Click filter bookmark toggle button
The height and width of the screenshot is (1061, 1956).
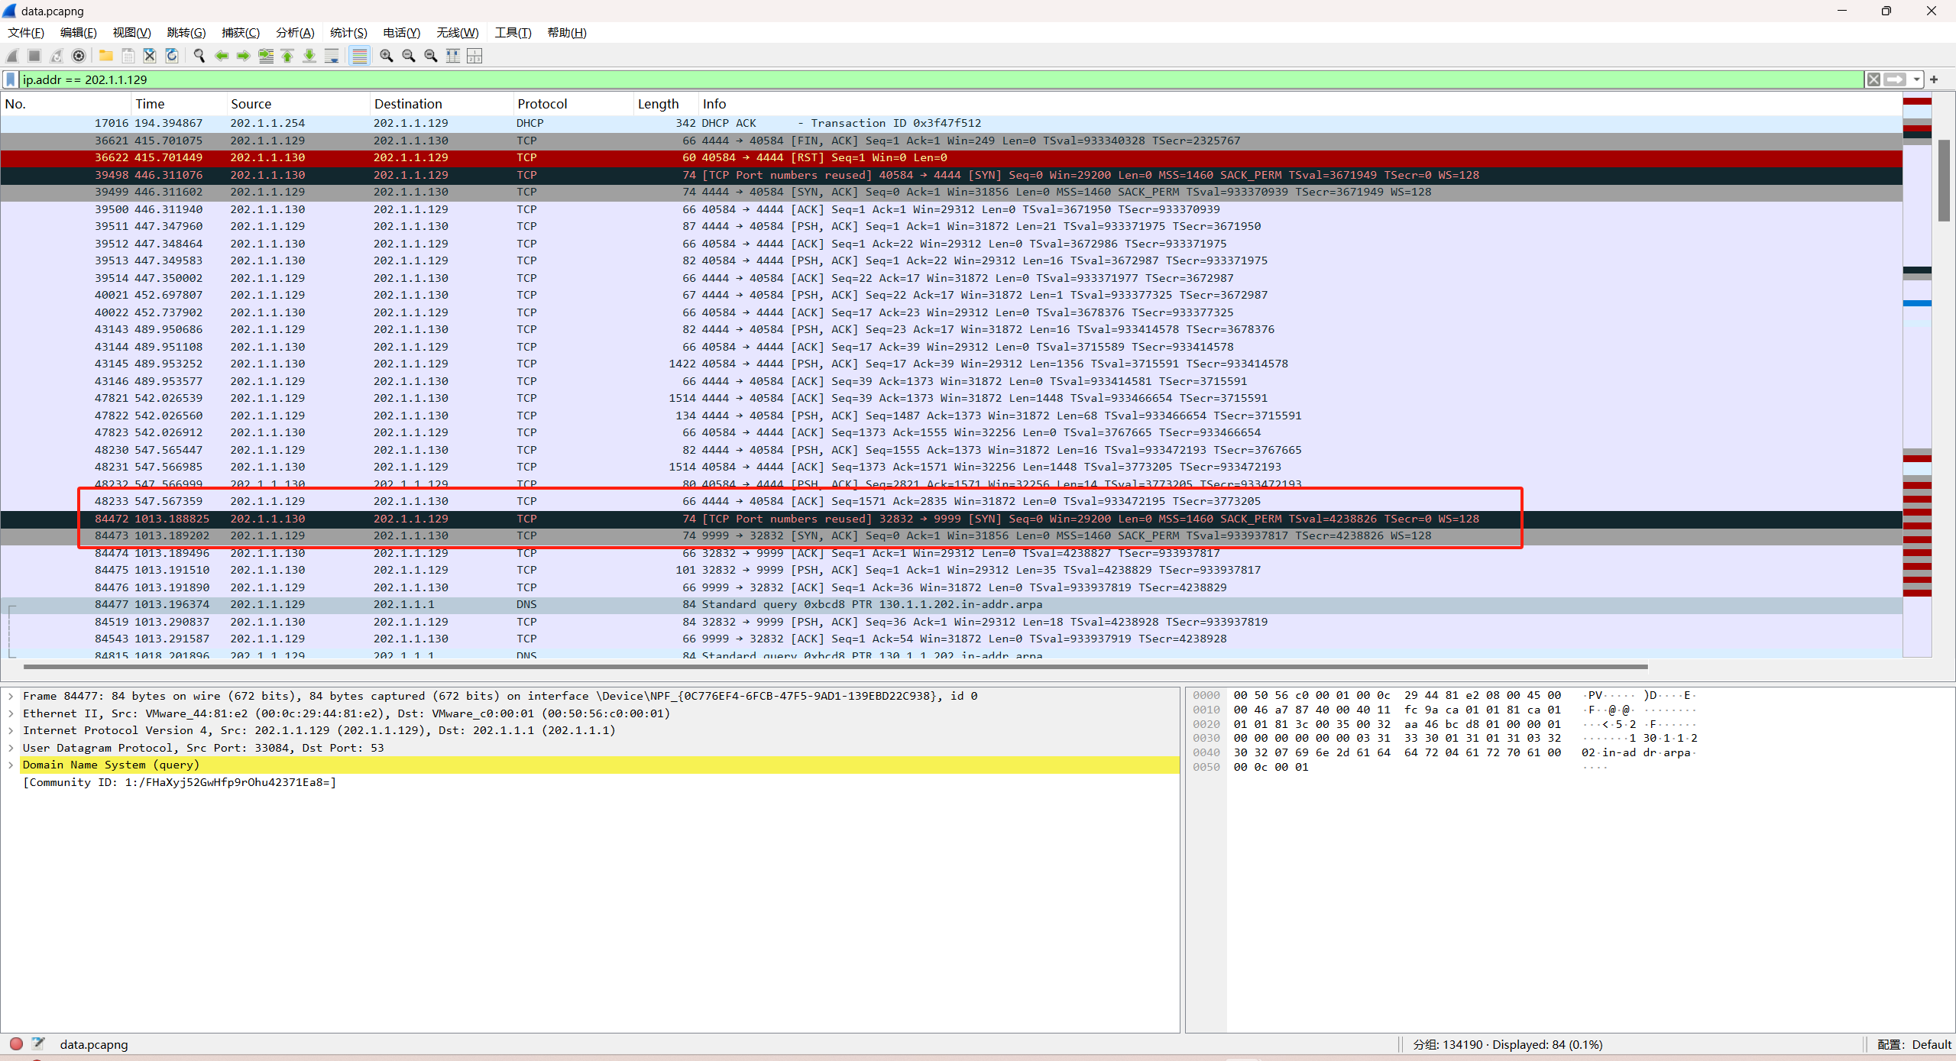point(11,79)
